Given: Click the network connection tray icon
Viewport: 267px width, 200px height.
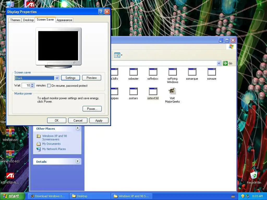Looking at the screenshot, I should tap(248, 196).
